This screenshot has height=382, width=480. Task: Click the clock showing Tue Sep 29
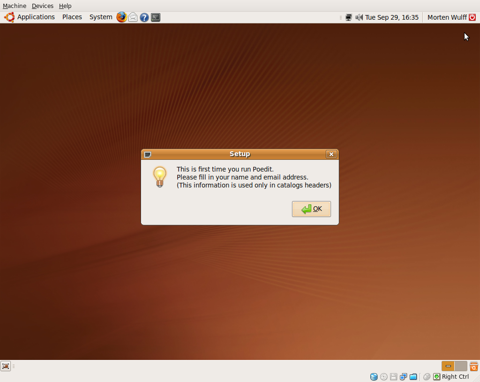(391, 17)
